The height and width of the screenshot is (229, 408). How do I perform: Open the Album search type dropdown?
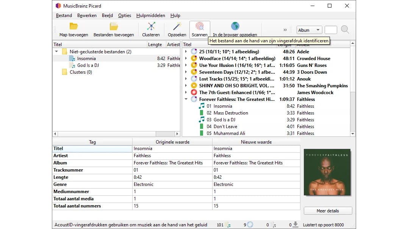pos(309,30)
